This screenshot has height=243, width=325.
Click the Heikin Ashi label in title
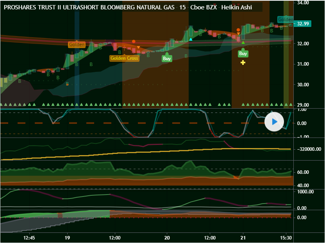tap(236, 7)
